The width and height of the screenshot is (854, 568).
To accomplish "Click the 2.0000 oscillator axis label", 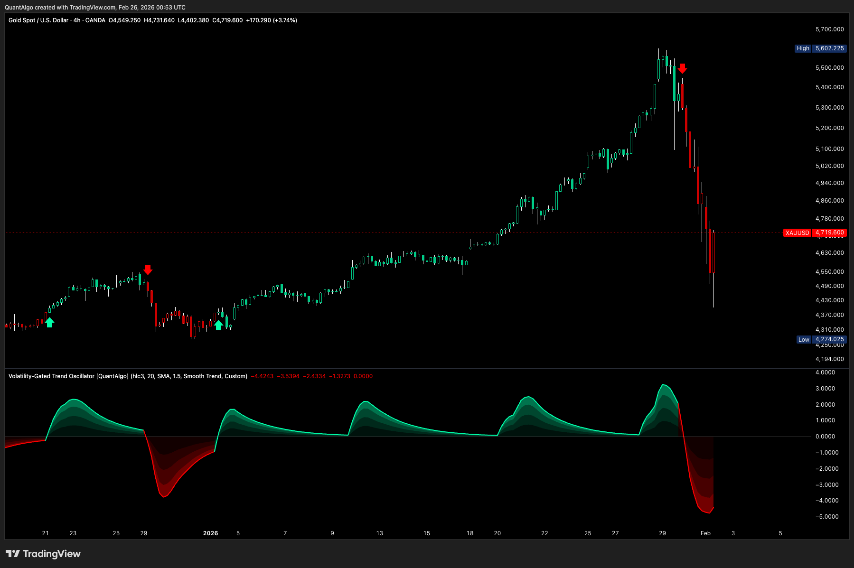I will click(825, 405).
